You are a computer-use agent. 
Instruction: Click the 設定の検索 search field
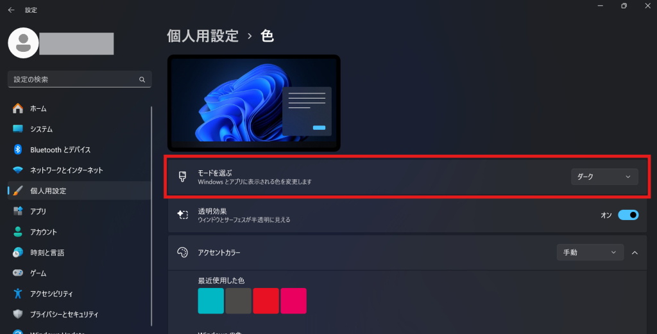[x=80, y=79]
